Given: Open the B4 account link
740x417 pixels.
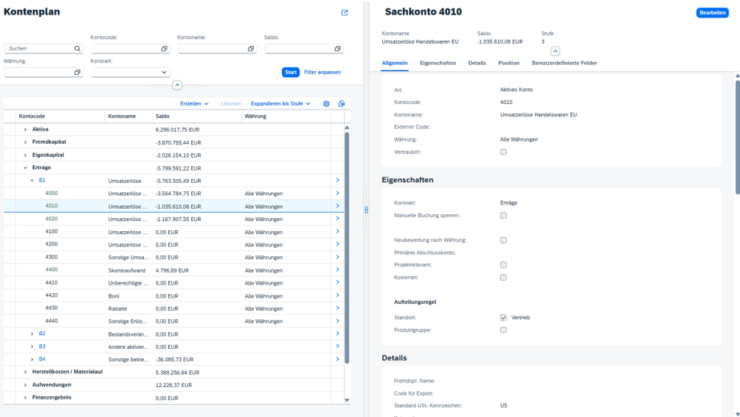Looking at the screenshot, I should point(42,359).
